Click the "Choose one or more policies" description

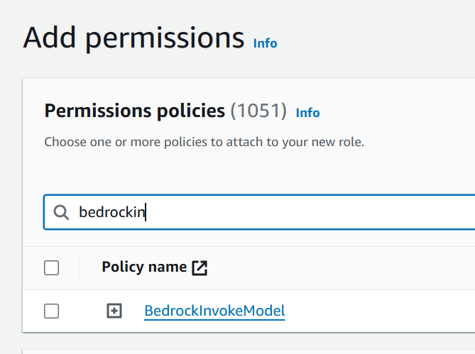pyautogui.click(x=204, y=142)
